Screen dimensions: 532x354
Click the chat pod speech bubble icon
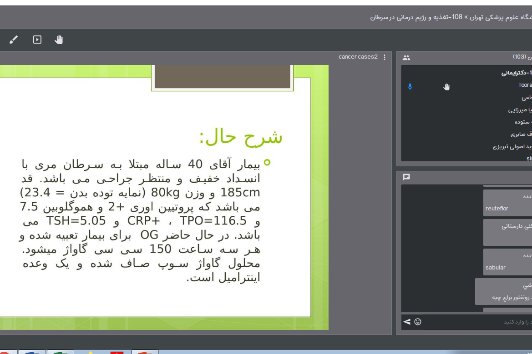406,177
